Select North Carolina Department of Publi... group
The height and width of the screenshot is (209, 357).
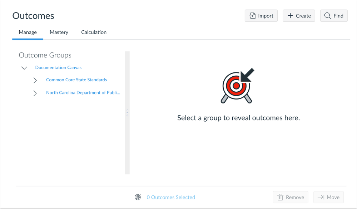83,93
